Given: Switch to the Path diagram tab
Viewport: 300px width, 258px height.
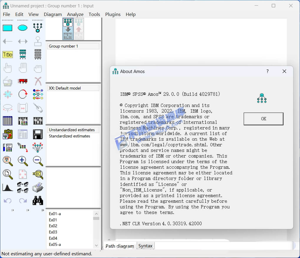Looking at the screenshot, I should [120, 246].
